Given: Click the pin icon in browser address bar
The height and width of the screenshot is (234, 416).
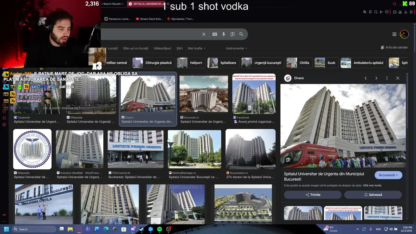Looking at the screenshot, I should point(370,12).
